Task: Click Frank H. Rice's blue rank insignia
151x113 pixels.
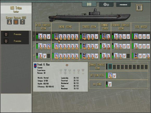Action: tap(35, 66)
